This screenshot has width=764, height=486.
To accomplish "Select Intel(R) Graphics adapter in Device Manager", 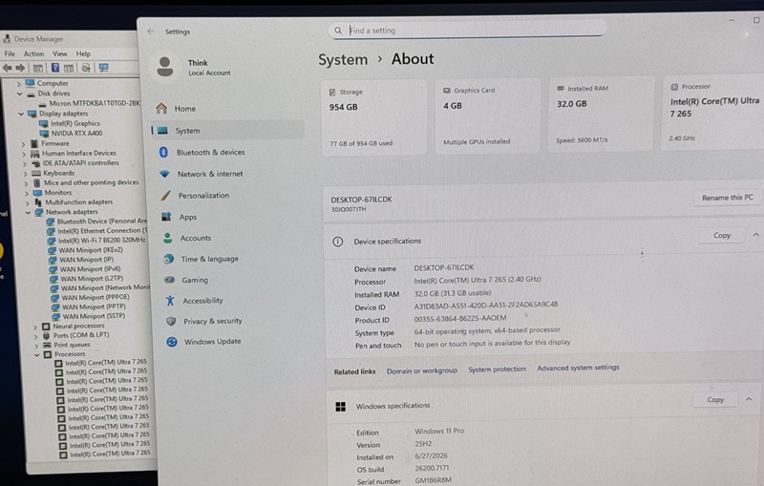I will point(75,124).
